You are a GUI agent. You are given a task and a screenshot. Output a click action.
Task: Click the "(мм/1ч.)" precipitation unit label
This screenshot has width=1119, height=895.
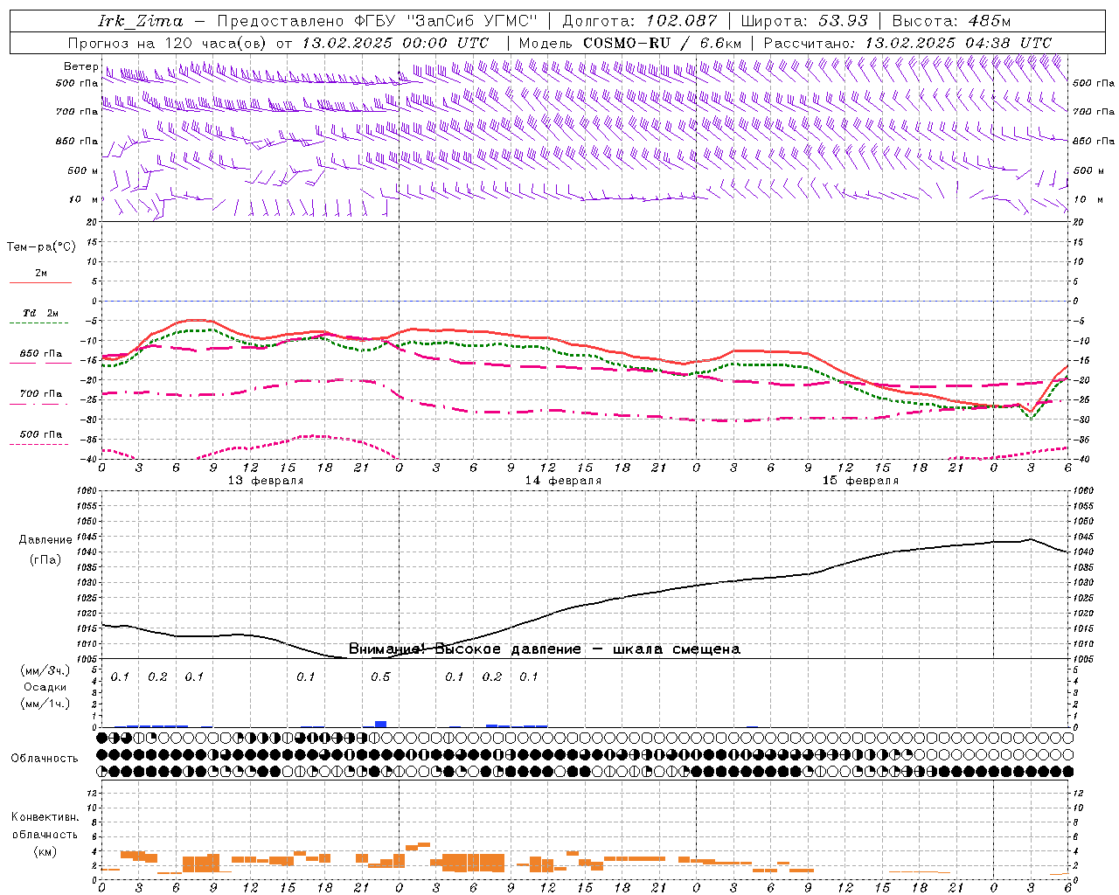(45, 704)
